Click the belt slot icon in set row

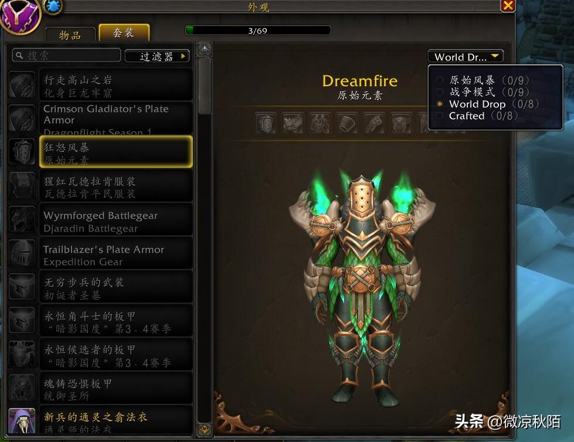tap(401, 123)
